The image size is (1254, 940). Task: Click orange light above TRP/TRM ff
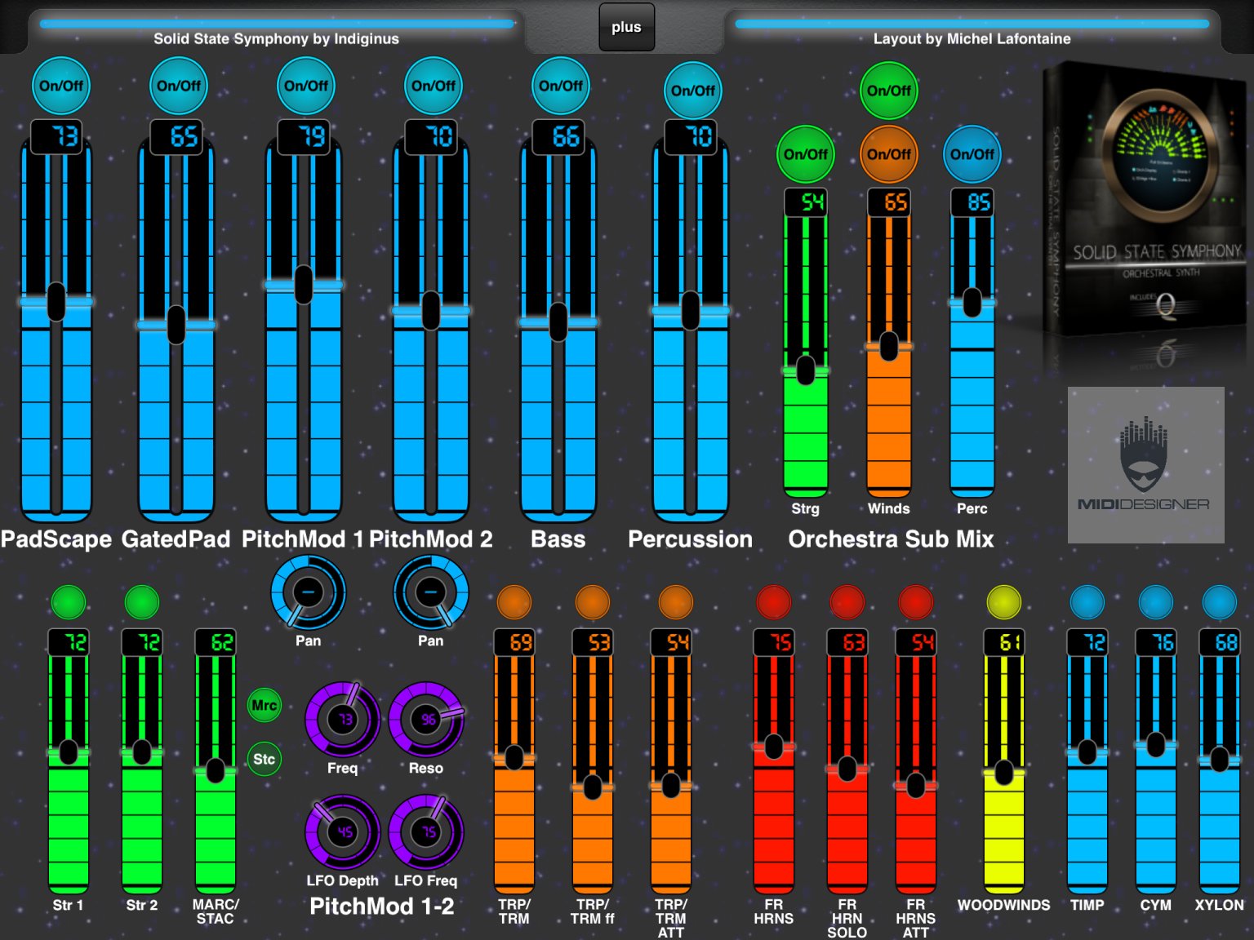coord(593,602)
